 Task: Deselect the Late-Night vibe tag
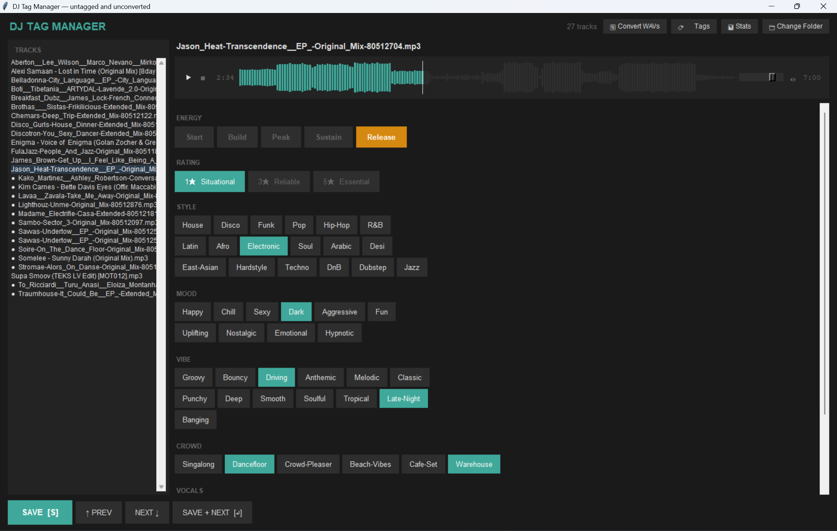coord(404,398)
